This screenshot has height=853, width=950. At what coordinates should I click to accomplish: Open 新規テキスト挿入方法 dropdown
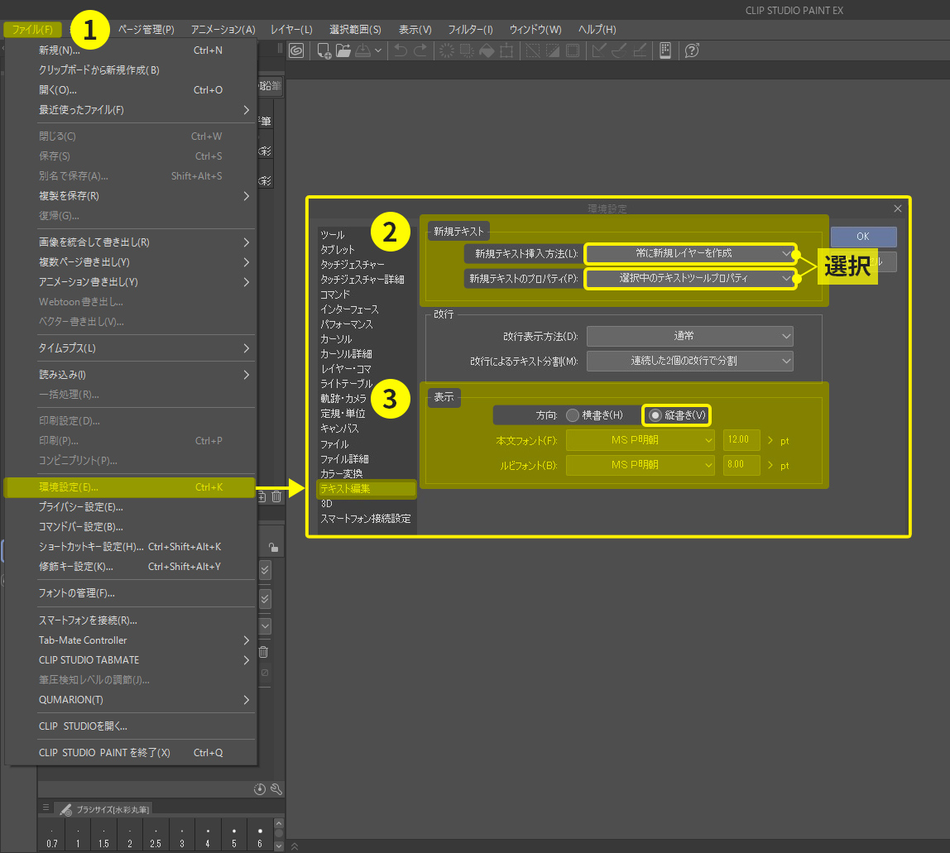coord(690,253)
